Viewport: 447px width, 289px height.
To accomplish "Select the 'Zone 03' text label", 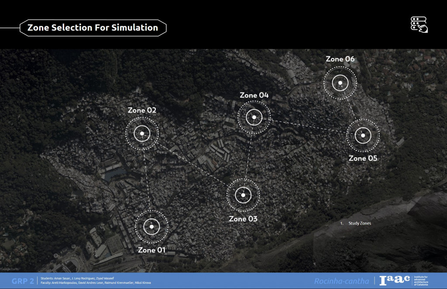I will pyautogui.click(x=243, y=219).
